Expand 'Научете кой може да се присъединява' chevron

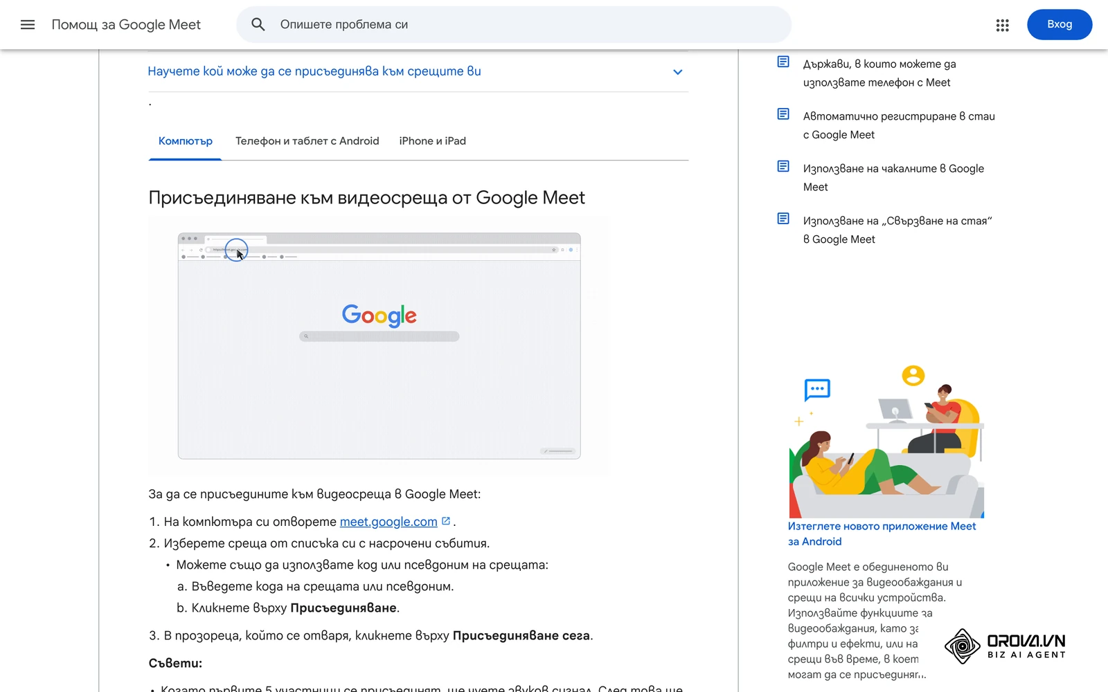678,72
